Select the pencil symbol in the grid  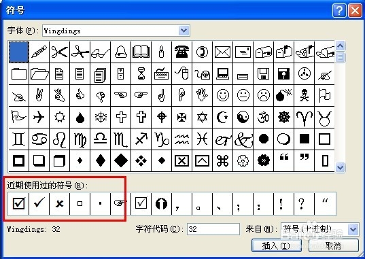point(39,52)
